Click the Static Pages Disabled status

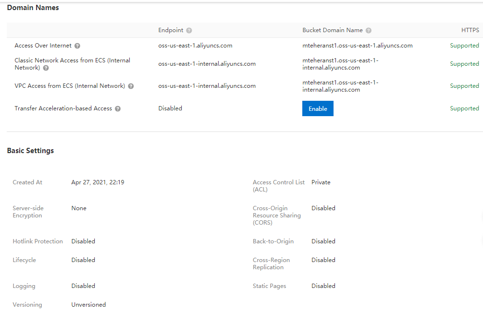click(x=323, y=286)
